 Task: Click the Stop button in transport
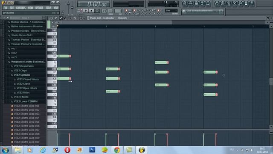pos(91,11)
